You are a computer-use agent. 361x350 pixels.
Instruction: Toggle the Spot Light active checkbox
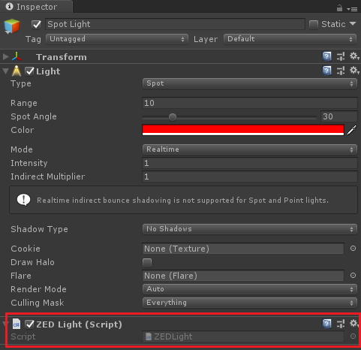37,24
